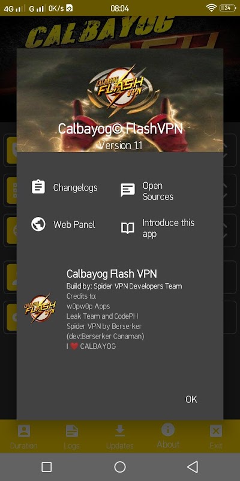Open the Logs tab in bottom bar
The height and width of the screenshot is (481, 240).
pyautogui.click(x=71, y=437)
